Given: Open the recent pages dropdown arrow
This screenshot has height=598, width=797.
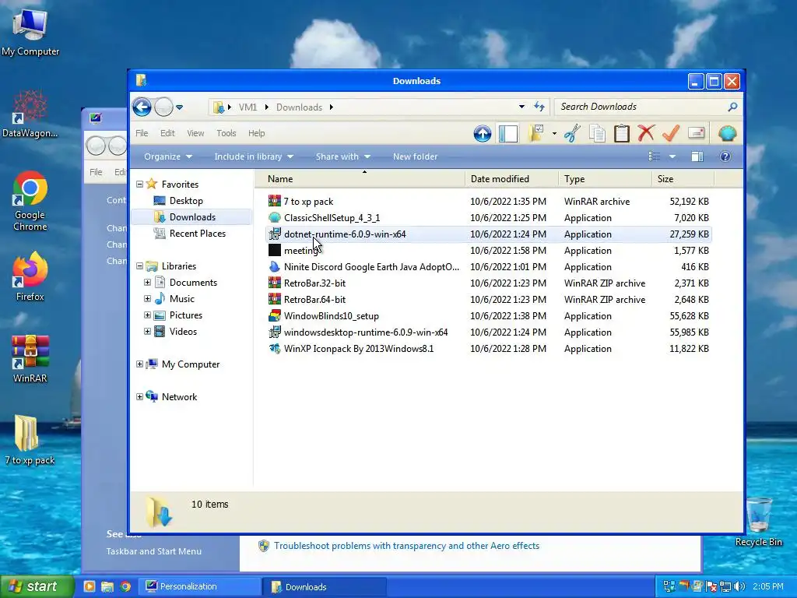Looking at the screenshot, I should coord(180,107).
